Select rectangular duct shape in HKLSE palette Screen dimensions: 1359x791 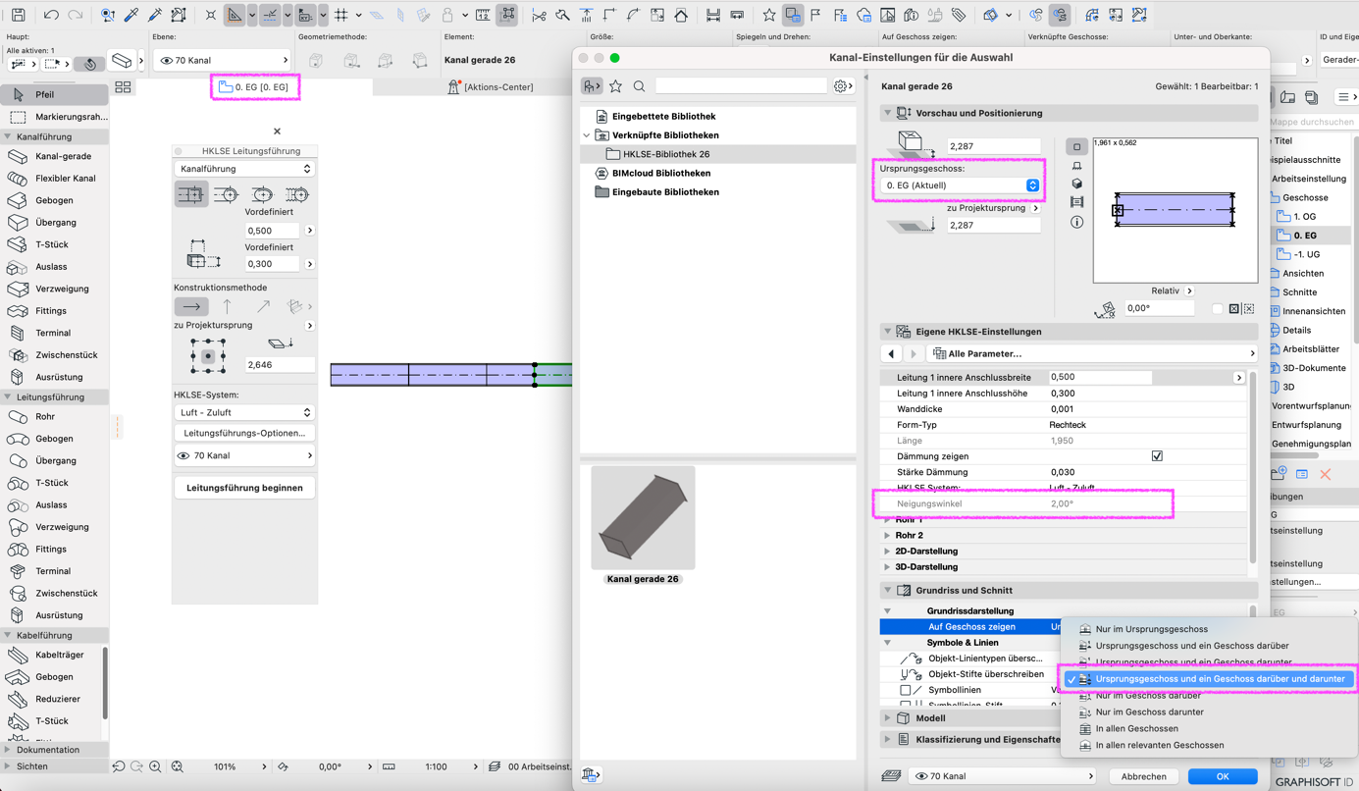coord(191,194)
